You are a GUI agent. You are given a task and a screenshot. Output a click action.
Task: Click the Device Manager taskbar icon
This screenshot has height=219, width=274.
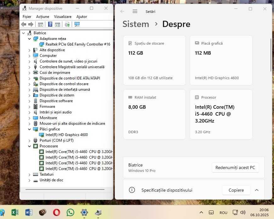point(98,212)
